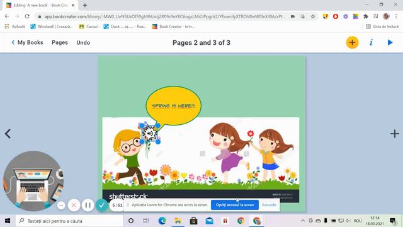Viewport: 403px width, 227px height.
Task: Click the address bar URL
Action: (x=164, y=16)
